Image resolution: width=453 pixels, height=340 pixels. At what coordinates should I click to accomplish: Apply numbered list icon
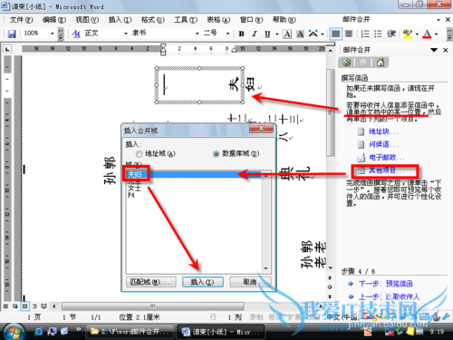[x=365, y=34]
